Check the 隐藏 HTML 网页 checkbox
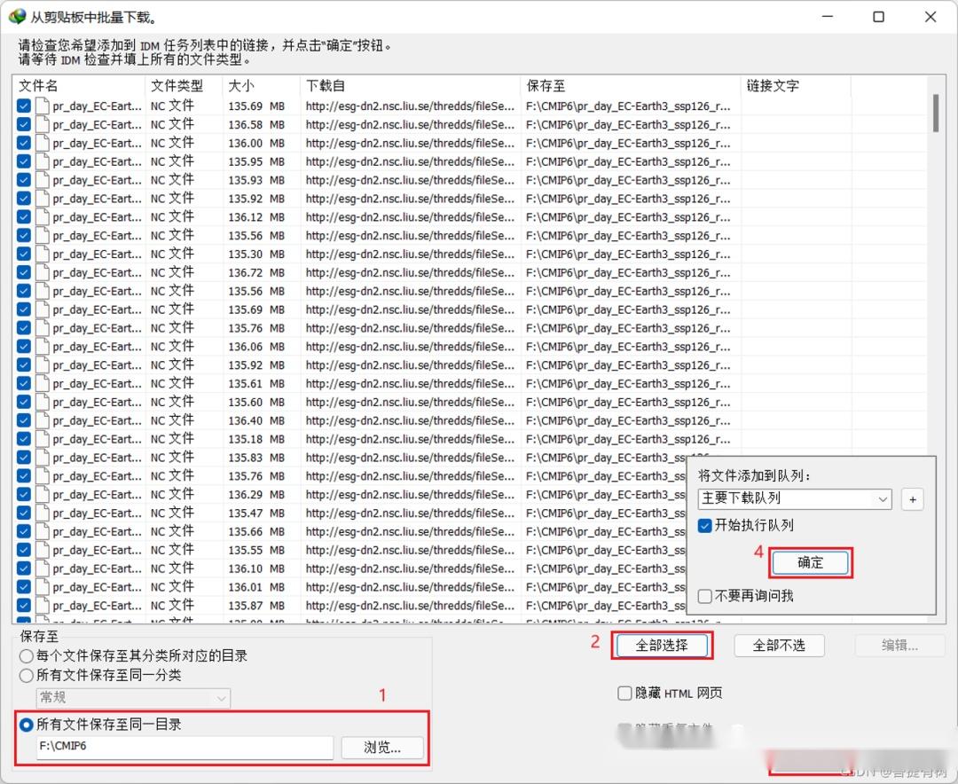The image size is (958, 784). (x=624, y=693)
